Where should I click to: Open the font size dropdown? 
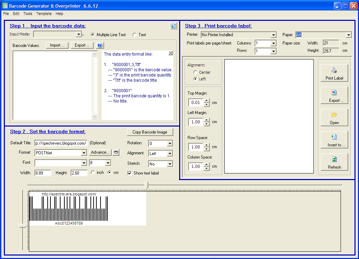[108, 163]
